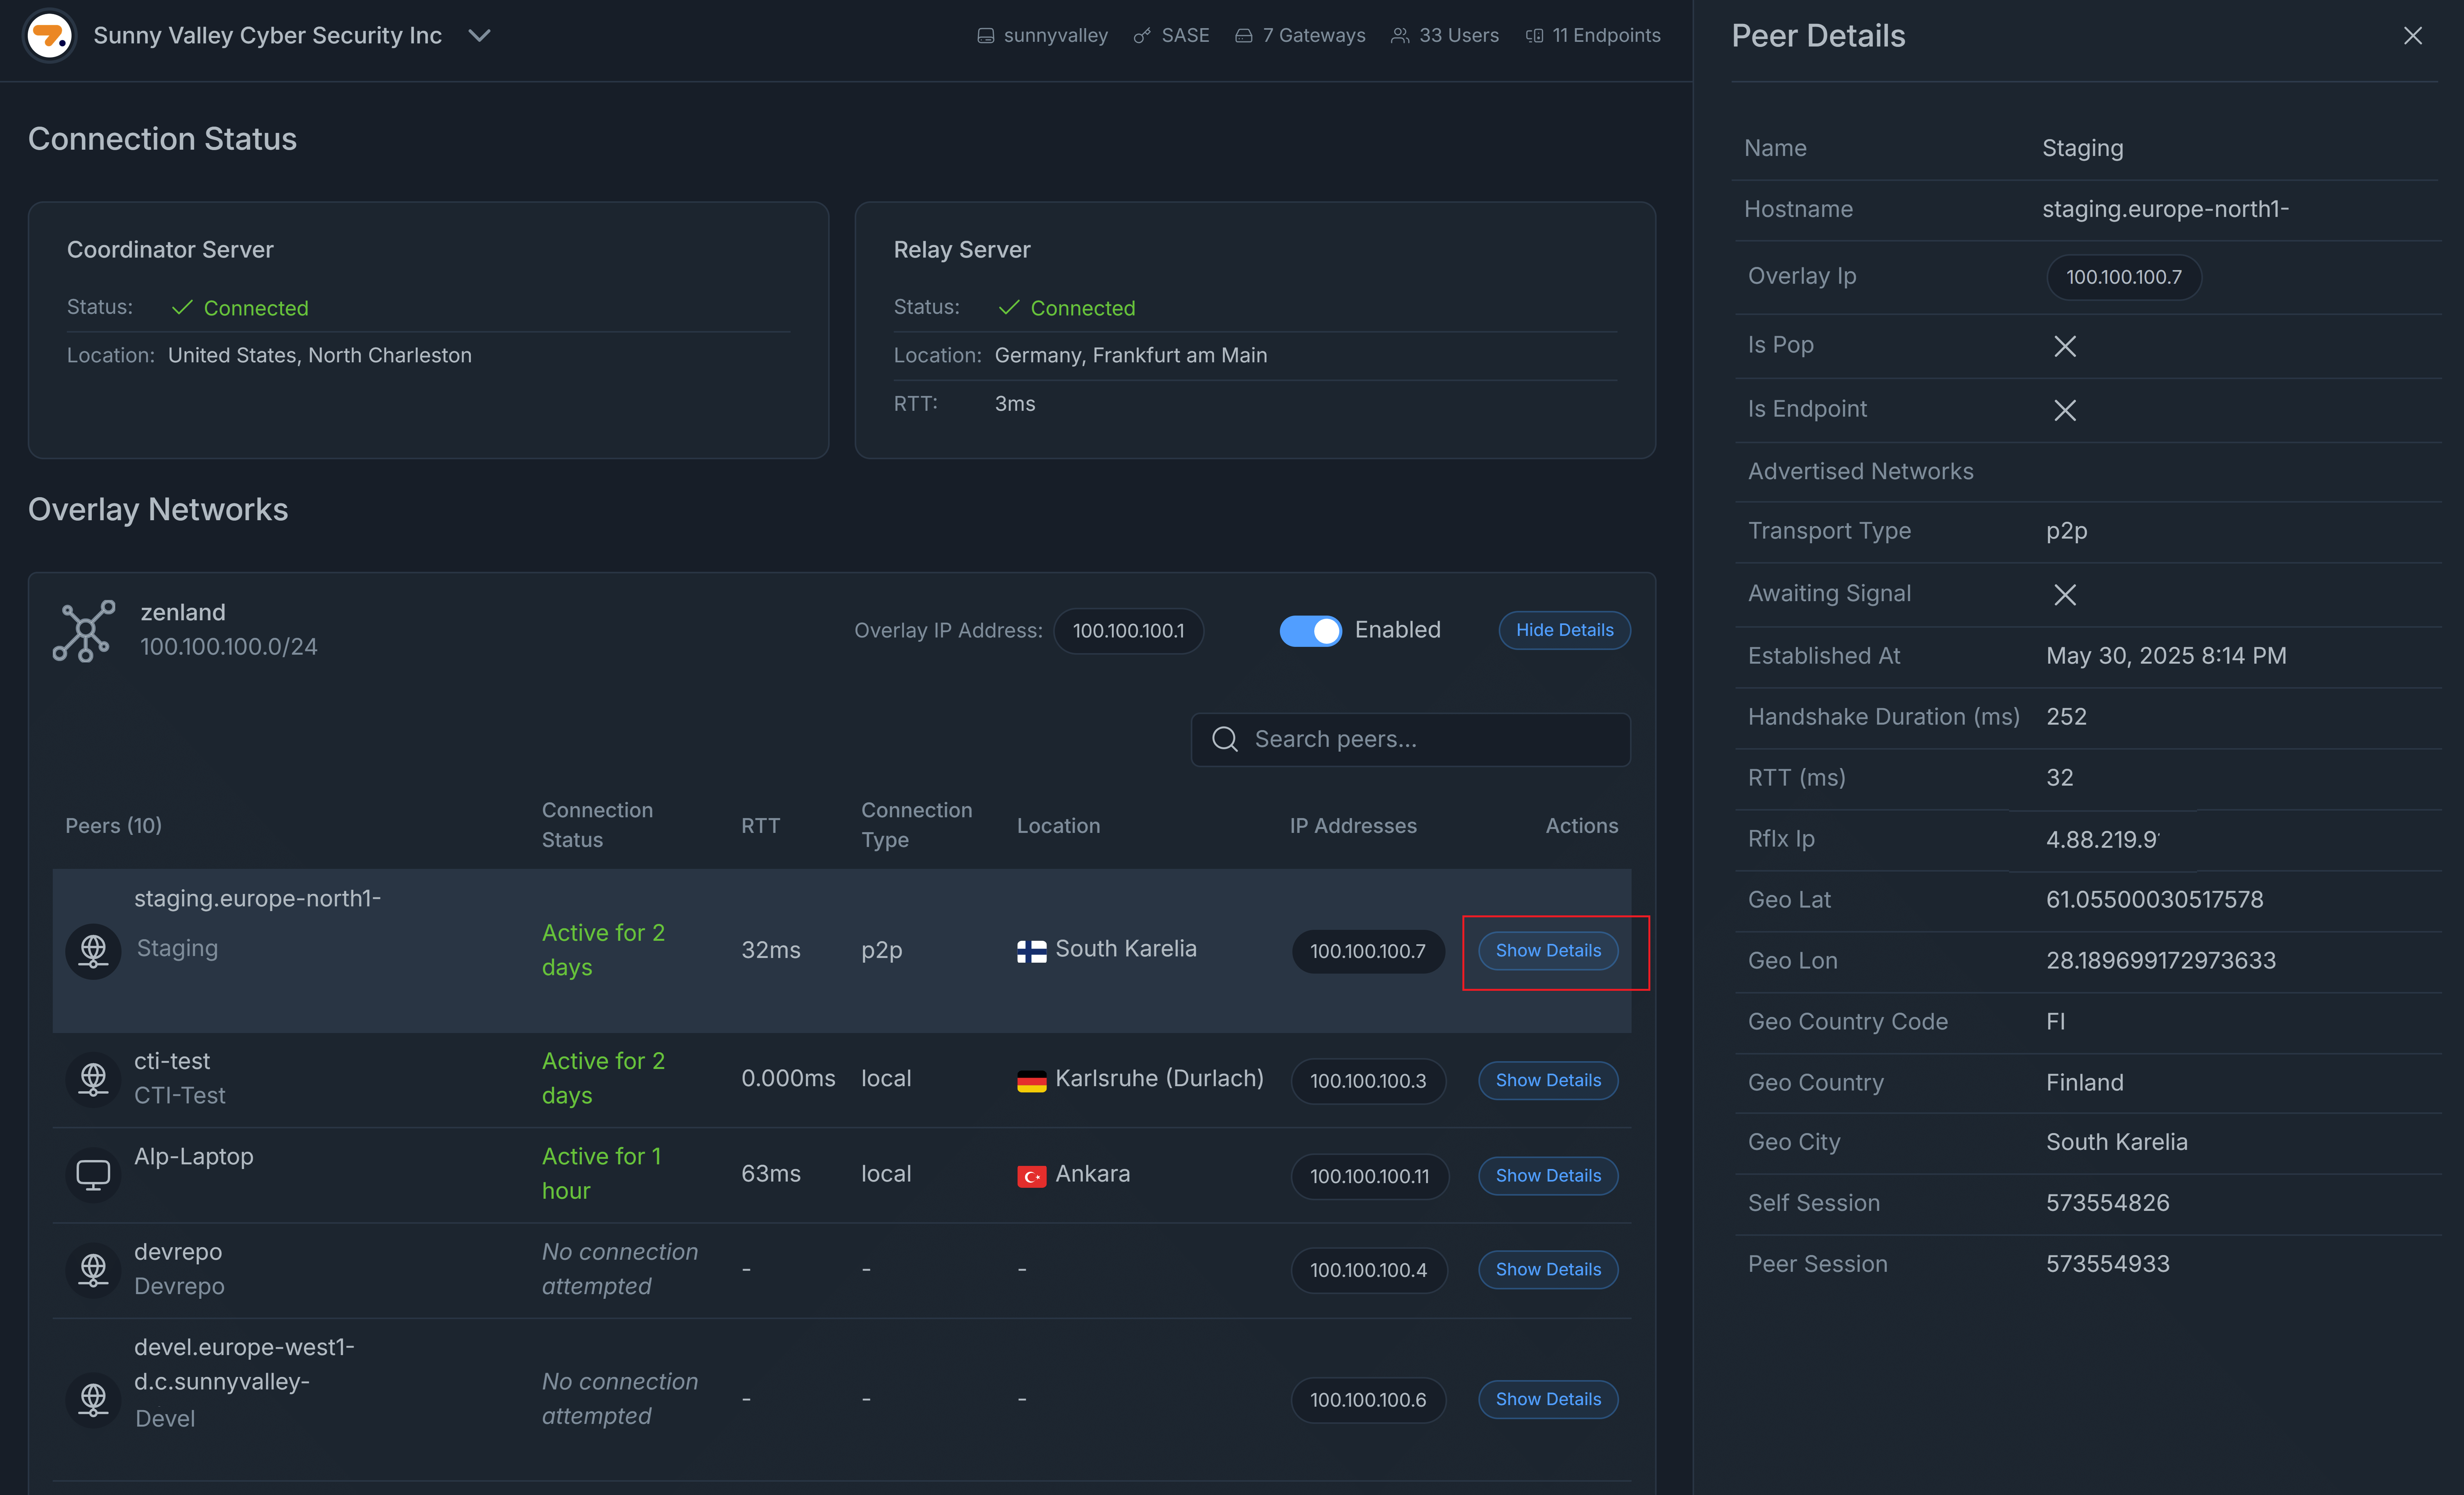Click the staging.europe-north1- peer name
The image size is (2464, 1495).
[x=257, y=898]
